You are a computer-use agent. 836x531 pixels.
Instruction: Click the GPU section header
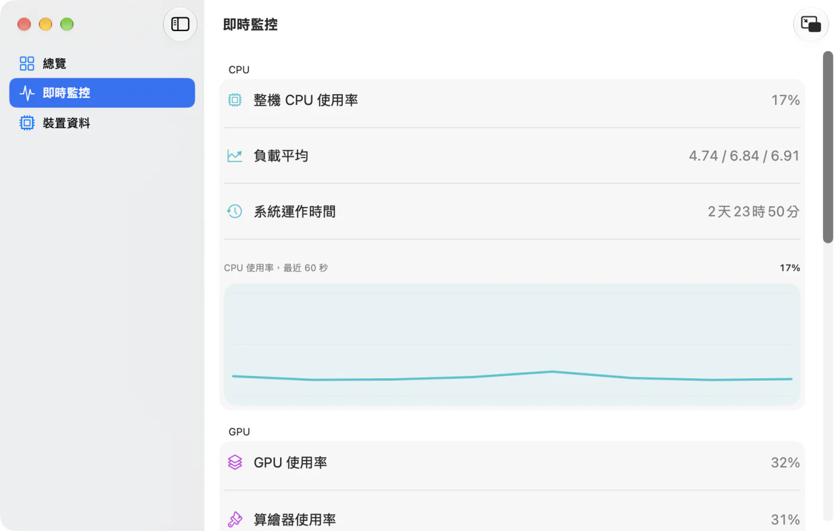[239, 432]
